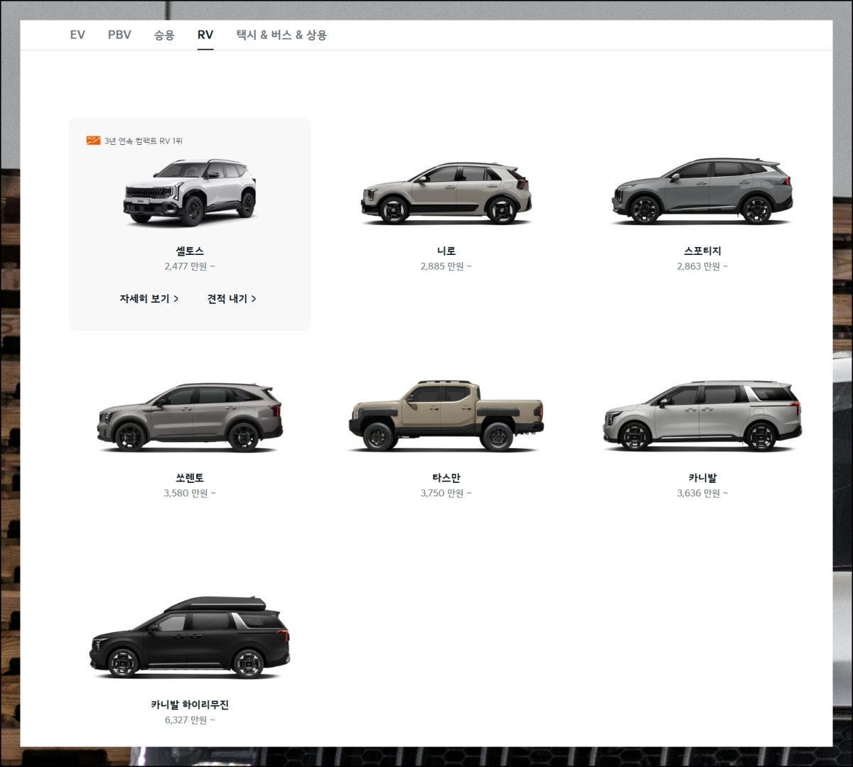Click the 스포티지 model name
Image resolution: width=853 pixels, height=767 pixels.
click(702, 251)
